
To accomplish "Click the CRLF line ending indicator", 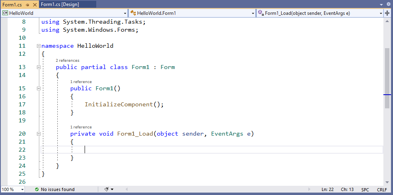I will (x=382, y=190).
